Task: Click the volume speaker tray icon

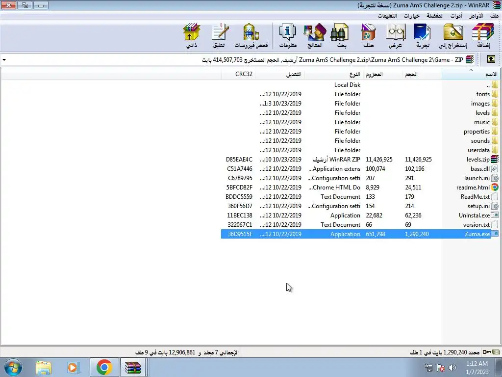Action: tap(452, 368)
